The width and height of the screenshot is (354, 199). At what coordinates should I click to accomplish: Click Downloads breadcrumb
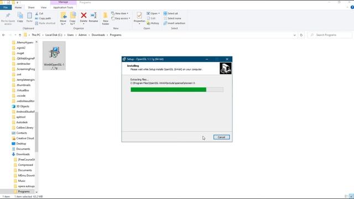coord(98,35)
